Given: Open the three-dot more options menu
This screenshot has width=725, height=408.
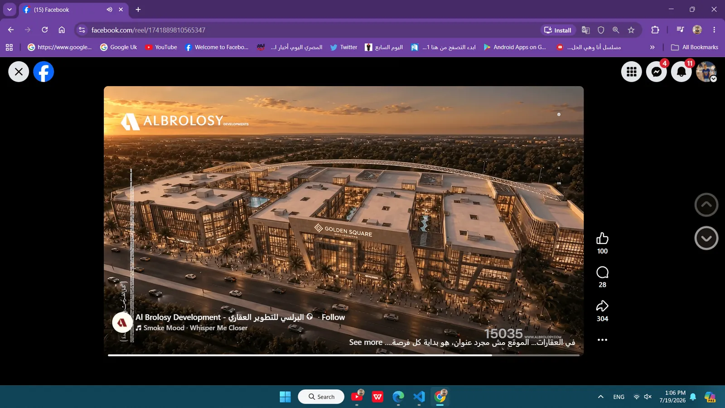Looking at the screenshot, I should (x=602, y=340).
